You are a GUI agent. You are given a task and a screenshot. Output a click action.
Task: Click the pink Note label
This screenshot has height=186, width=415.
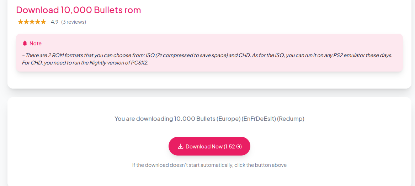tap(36, 43)
